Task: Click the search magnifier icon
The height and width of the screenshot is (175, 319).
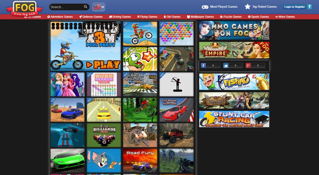Action: [86, 7]
